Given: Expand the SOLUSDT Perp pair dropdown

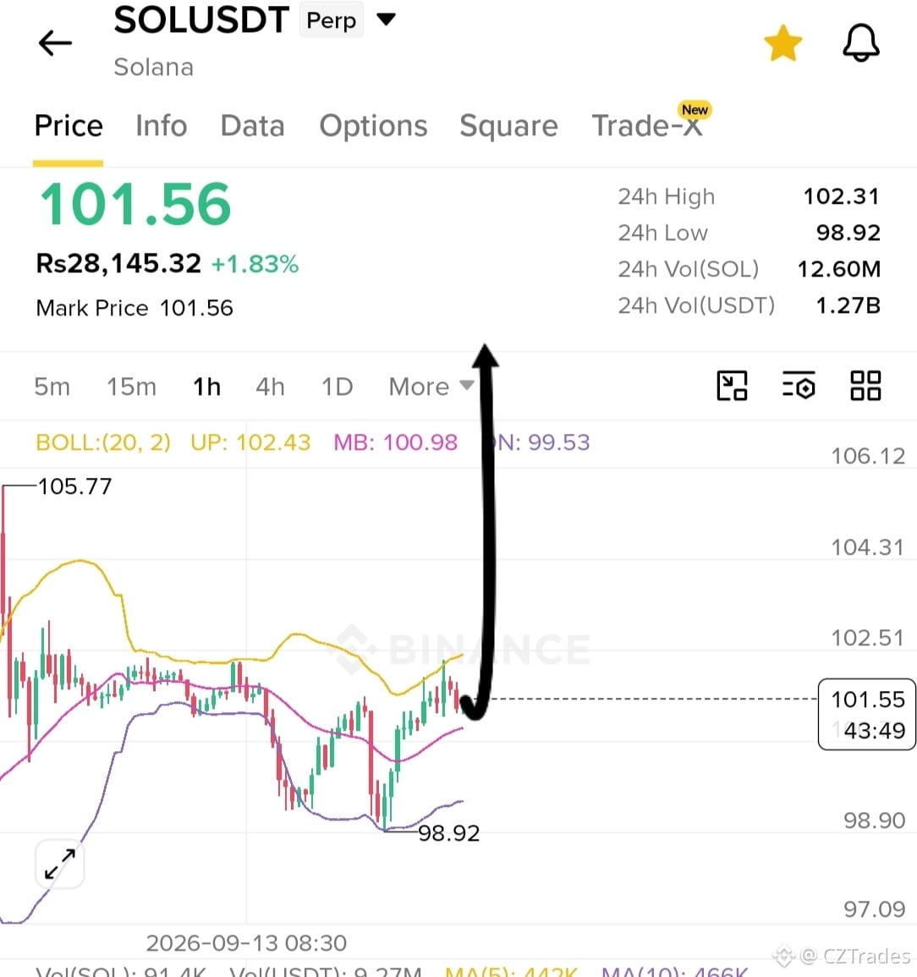Looking at the screenshot, I should click(x=387, y=20).
